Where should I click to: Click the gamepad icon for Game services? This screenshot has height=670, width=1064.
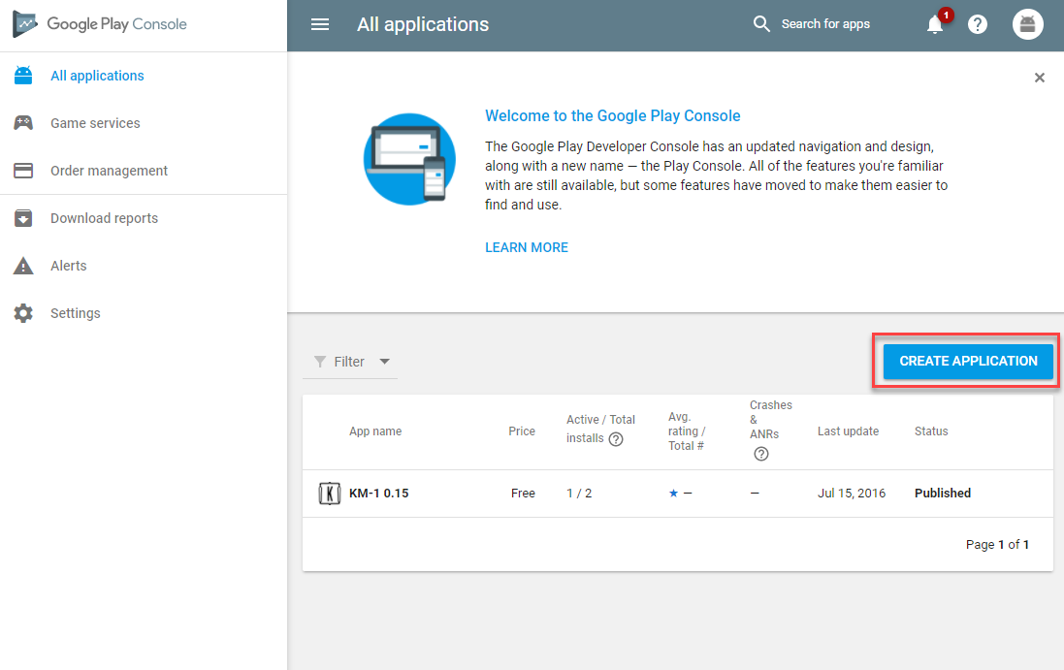click(23, 123)
